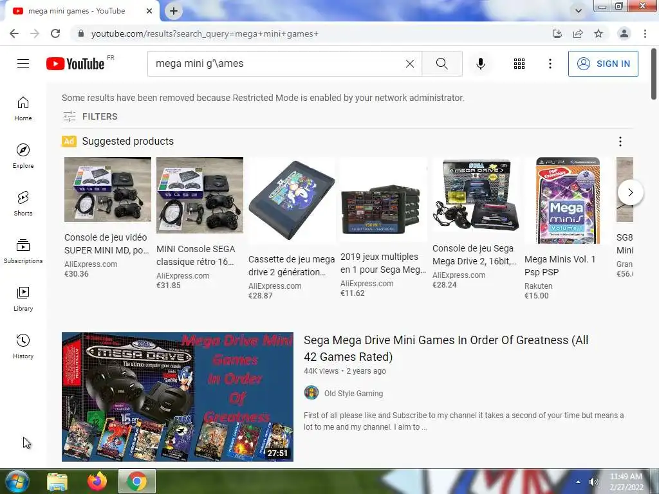The image size is (659, 494).
Task: Click the Sonic cartridge product image
Action: pyautogui.click(x=292, y=201)
